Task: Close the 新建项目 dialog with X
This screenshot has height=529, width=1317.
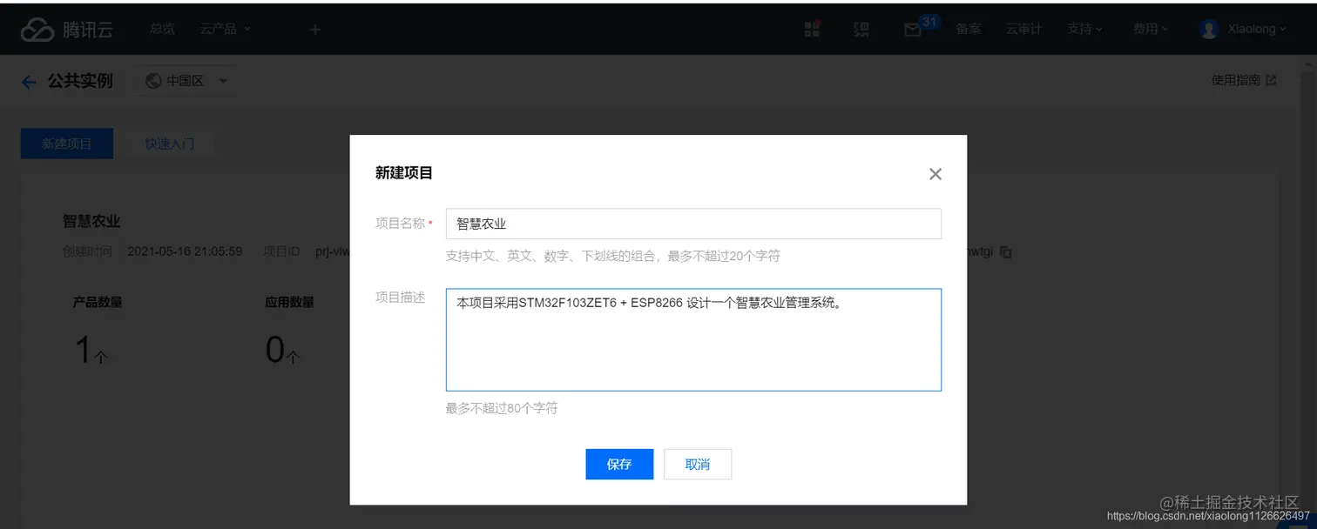Action: 935,174
